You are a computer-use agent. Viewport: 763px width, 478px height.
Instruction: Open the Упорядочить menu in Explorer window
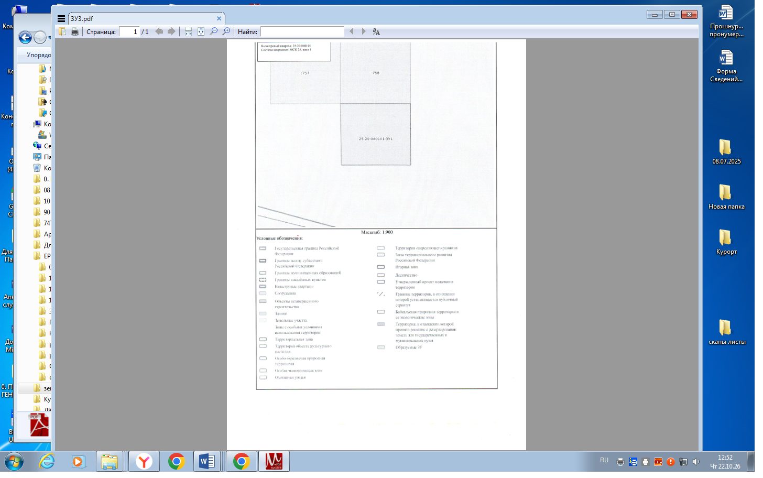tap(39, 55)
